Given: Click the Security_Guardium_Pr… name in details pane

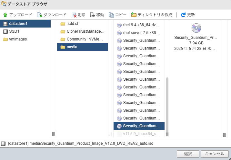Looking at the screenshot, I should pyautogui.click(x=196, y=38).
